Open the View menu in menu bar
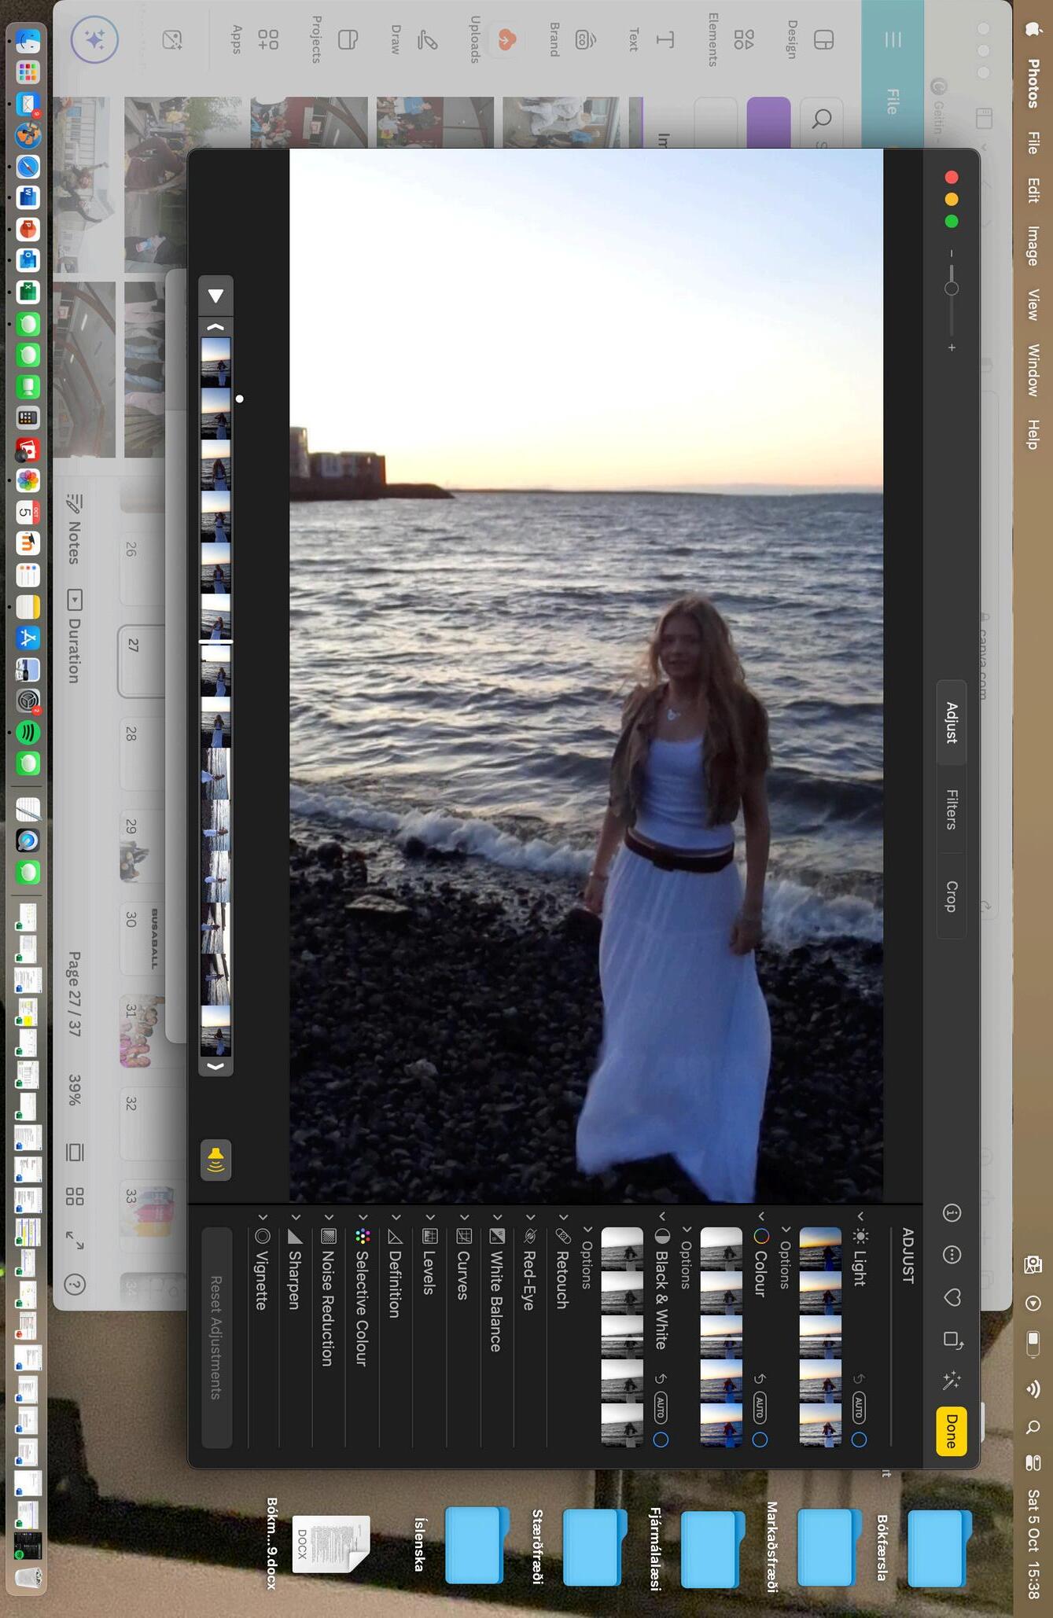 point(1033,304)
